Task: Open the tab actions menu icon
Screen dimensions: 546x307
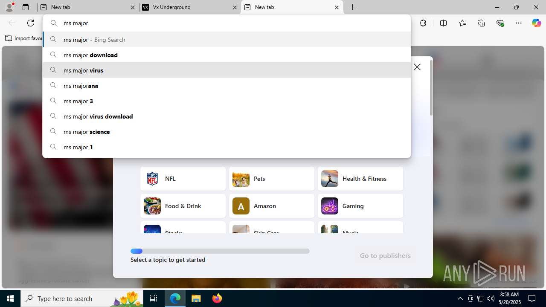Action: click(x=26, y=7)
